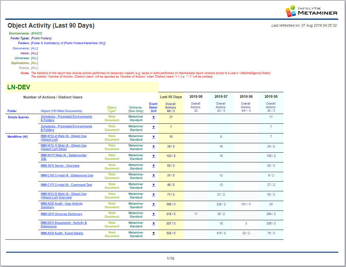Image resolution: width=346 pixels, height=267 pixels.
Task: Click the 2019 08 column header
Action: pyautogui.click(x=196, y=96)
